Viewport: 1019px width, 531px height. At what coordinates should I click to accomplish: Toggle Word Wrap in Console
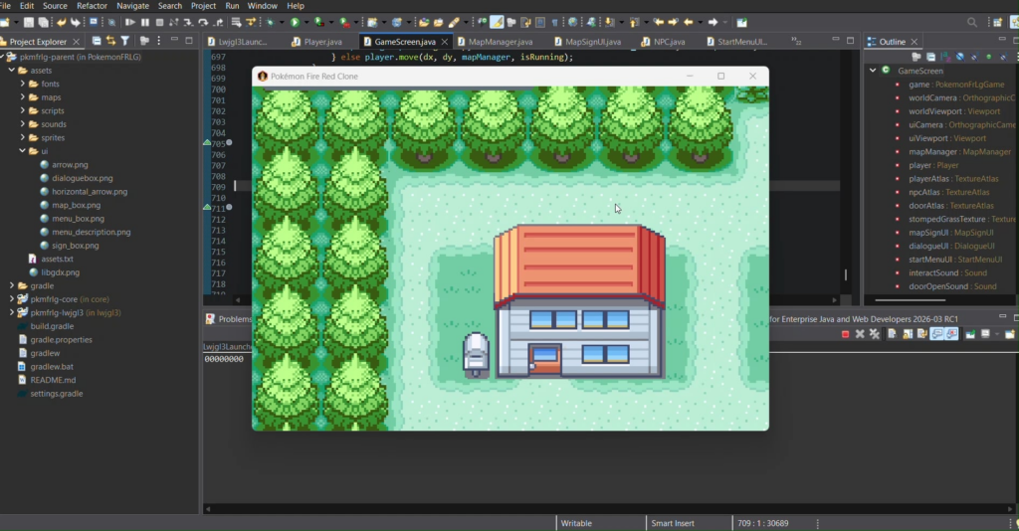pos(922,334)
